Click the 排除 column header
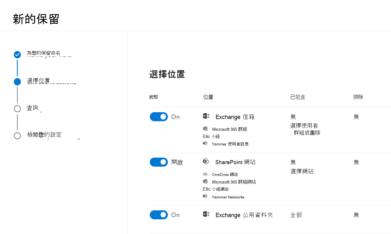Image resolution: width=391 pixels, height=234 pixels. click(x=358, y=97)
